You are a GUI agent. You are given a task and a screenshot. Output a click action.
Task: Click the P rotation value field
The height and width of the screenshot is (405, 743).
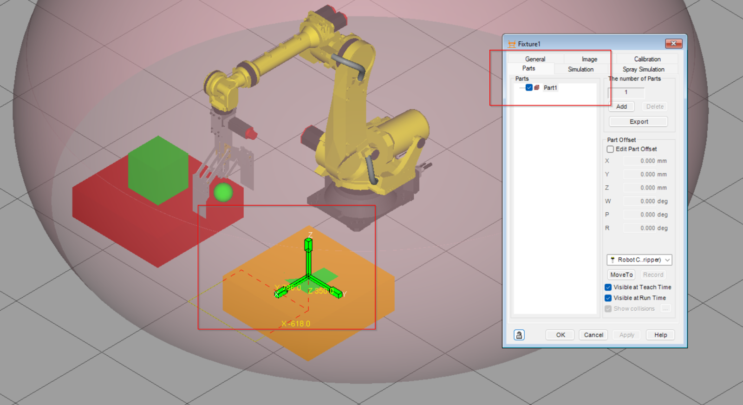(x=639, y=215)
